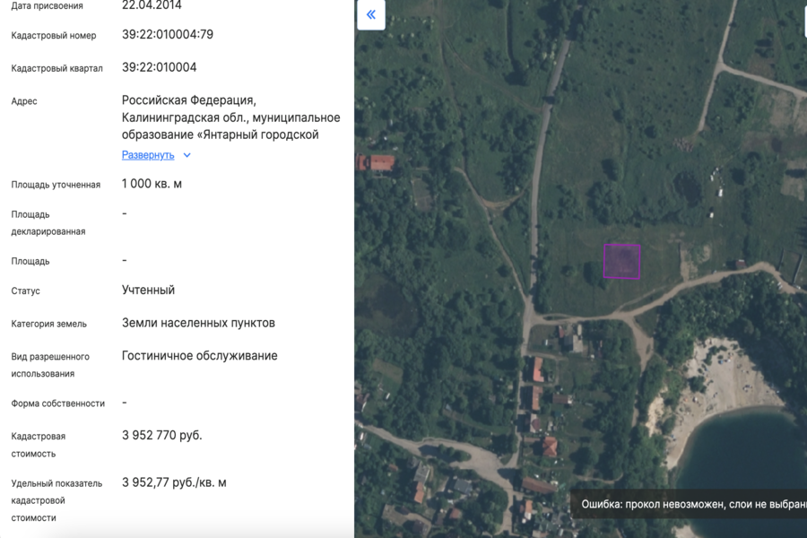Click the Форма собственности field label

57,403
